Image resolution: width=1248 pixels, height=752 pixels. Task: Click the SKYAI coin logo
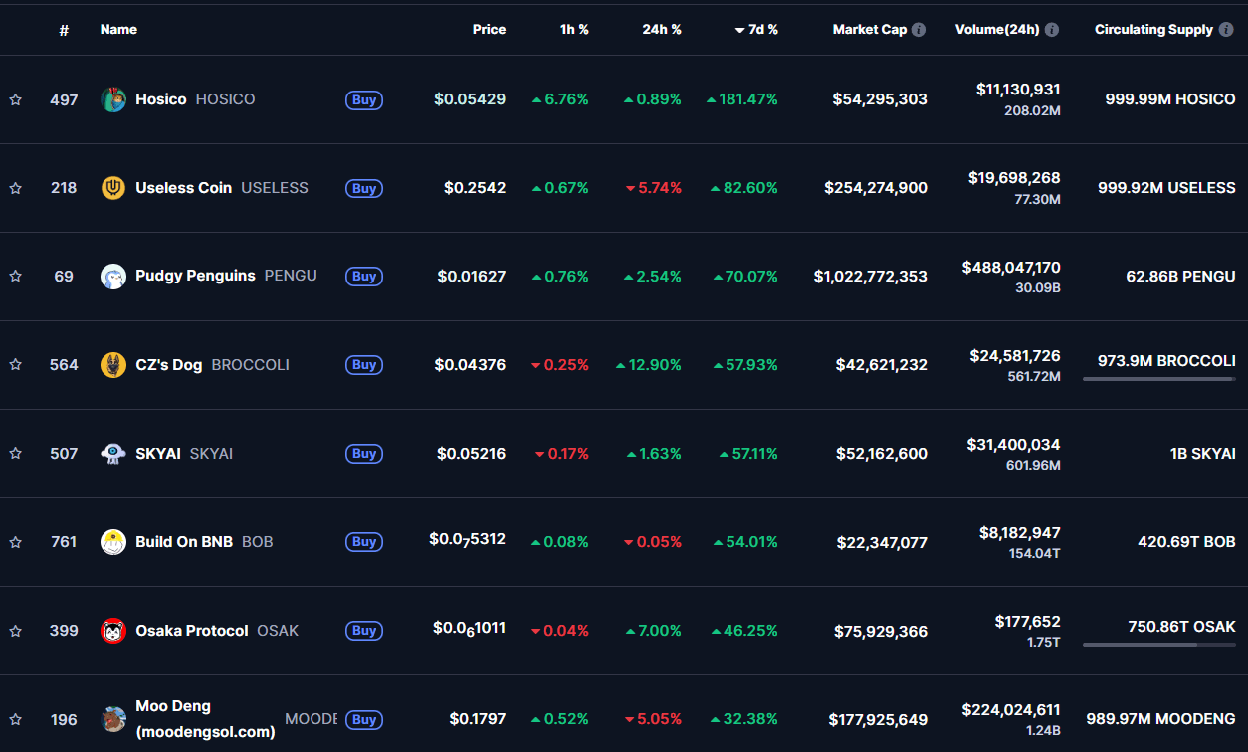coord(113,453)
